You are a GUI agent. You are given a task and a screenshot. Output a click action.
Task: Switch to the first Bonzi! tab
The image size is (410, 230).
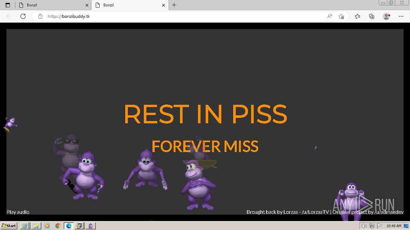point(53,5)
